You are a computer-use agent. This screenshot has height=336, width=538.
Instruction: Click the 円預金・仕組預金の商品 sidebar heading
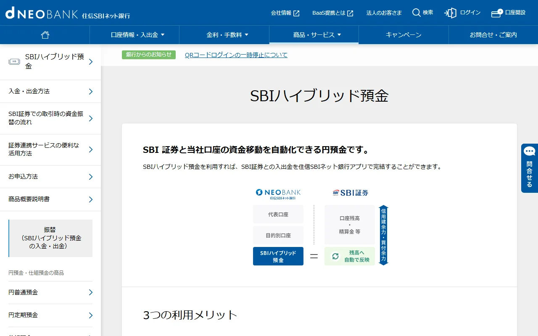click(x=36, y=273)
